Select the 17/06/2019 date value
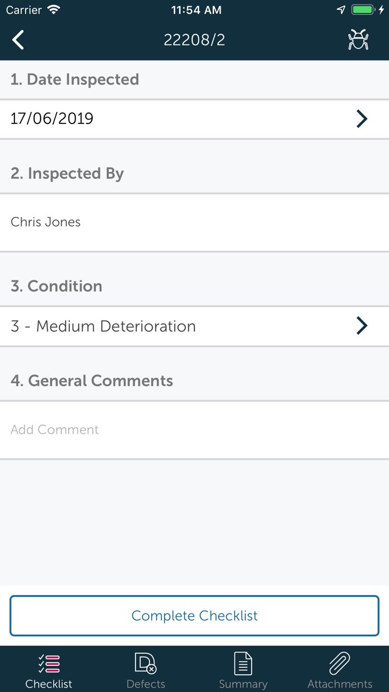The height and width of the screenshot is (692, 389). 52,118
